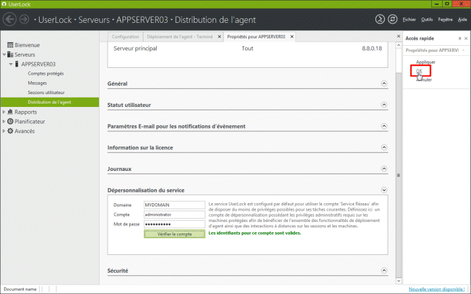Open the Nouvelle version disponible link
471x294 pixels.
click(x=437, y=289)
